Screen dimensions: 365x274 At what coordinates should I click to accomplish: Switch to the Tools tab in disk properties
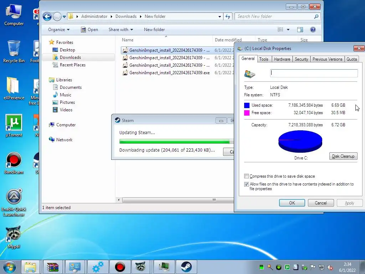coord(264,59)
